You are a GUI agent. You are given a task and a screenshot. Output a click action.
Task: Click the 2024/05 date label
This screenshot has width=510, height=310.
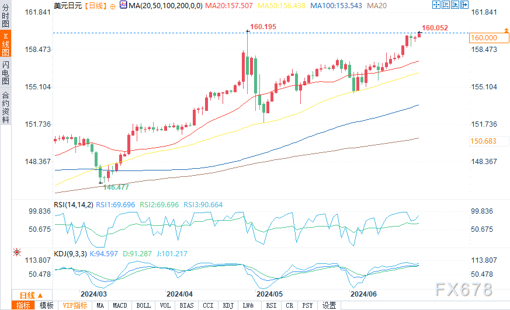270,294
